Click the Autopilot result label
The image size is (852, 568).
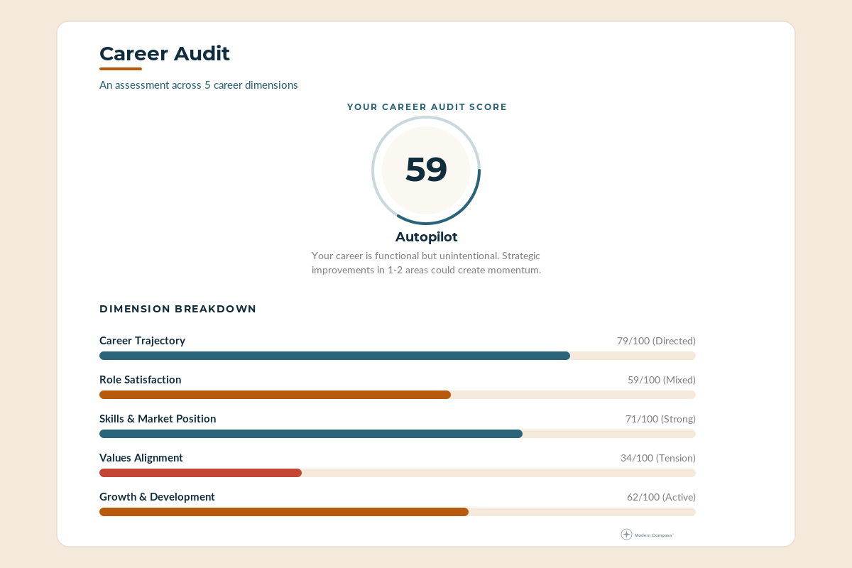tap(426, 237)
